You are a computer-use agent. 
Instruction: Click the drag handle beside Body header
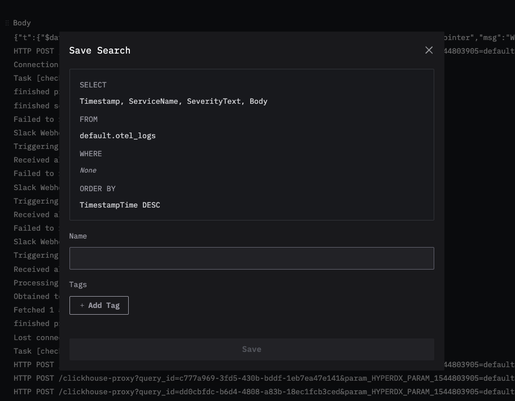7,23
